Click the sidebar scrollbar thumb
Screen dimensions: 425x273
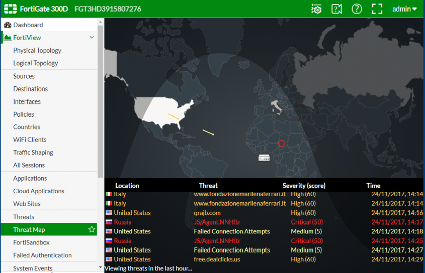(x=100, y=101)
